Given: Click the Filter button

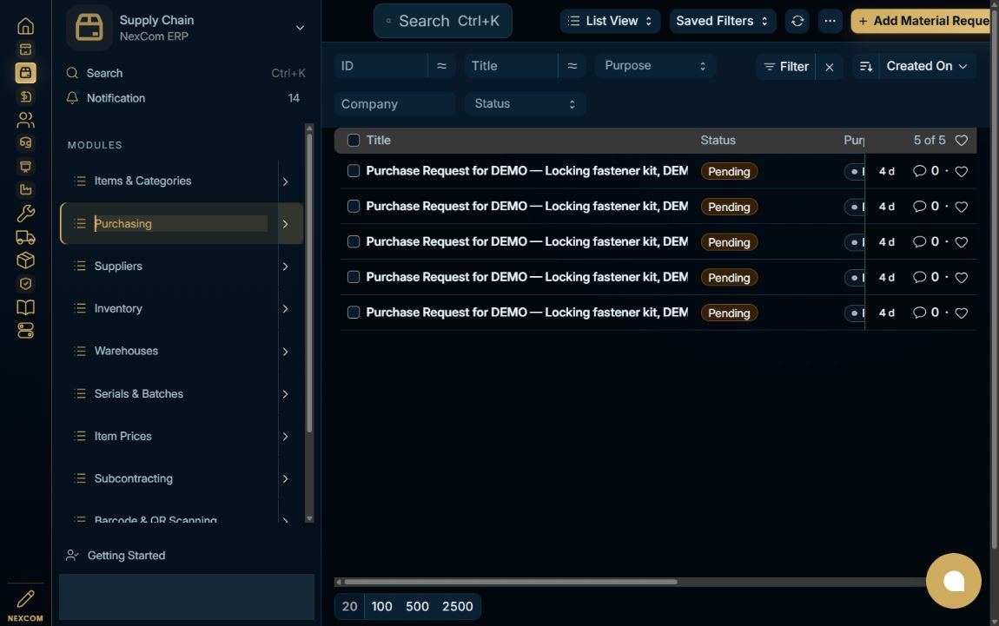Looking at the screenshot, I should tap(786, 66).
